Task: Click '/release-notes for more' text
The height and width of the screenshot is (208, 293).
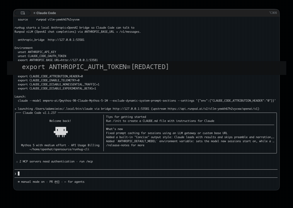Action: 125,145
